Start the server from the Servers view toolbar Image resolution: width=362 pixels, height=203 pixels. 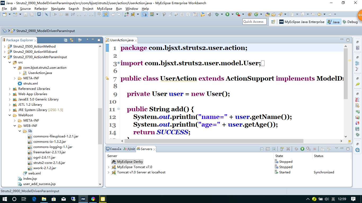point(302,149)
